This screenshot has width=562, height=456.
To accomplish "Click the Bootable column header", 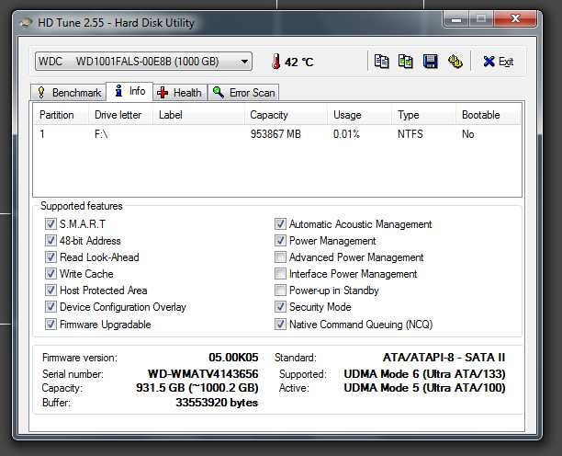I will (x=488, y=115).
